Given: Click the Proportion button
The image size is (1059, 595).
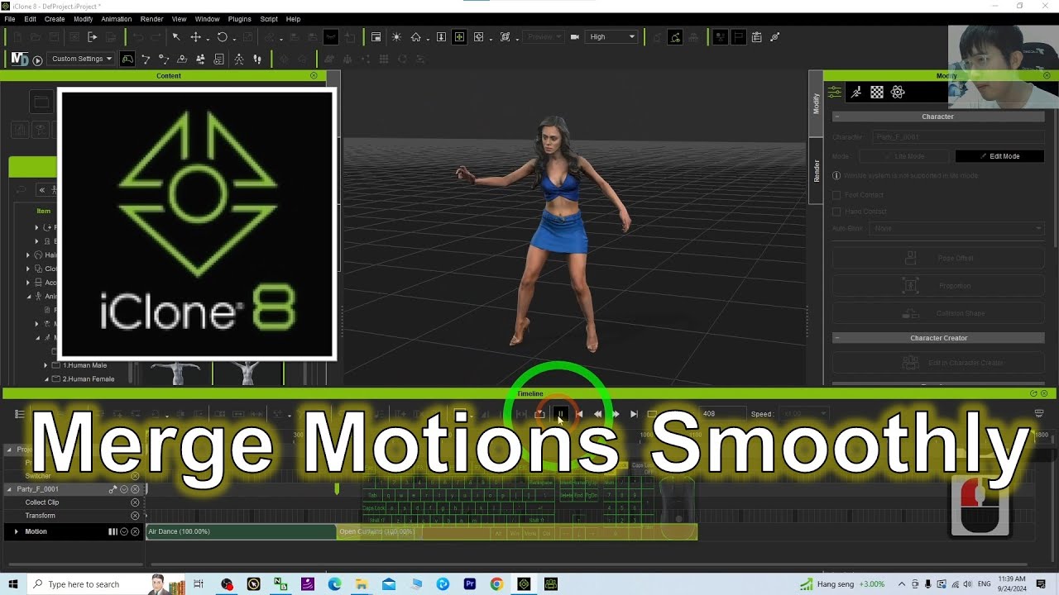Looking at the screenshot, I should point(938,286).
